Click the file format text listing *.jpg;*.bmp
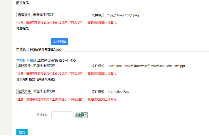The width and height of the screenshot is (209, 136). coord(115,15)
